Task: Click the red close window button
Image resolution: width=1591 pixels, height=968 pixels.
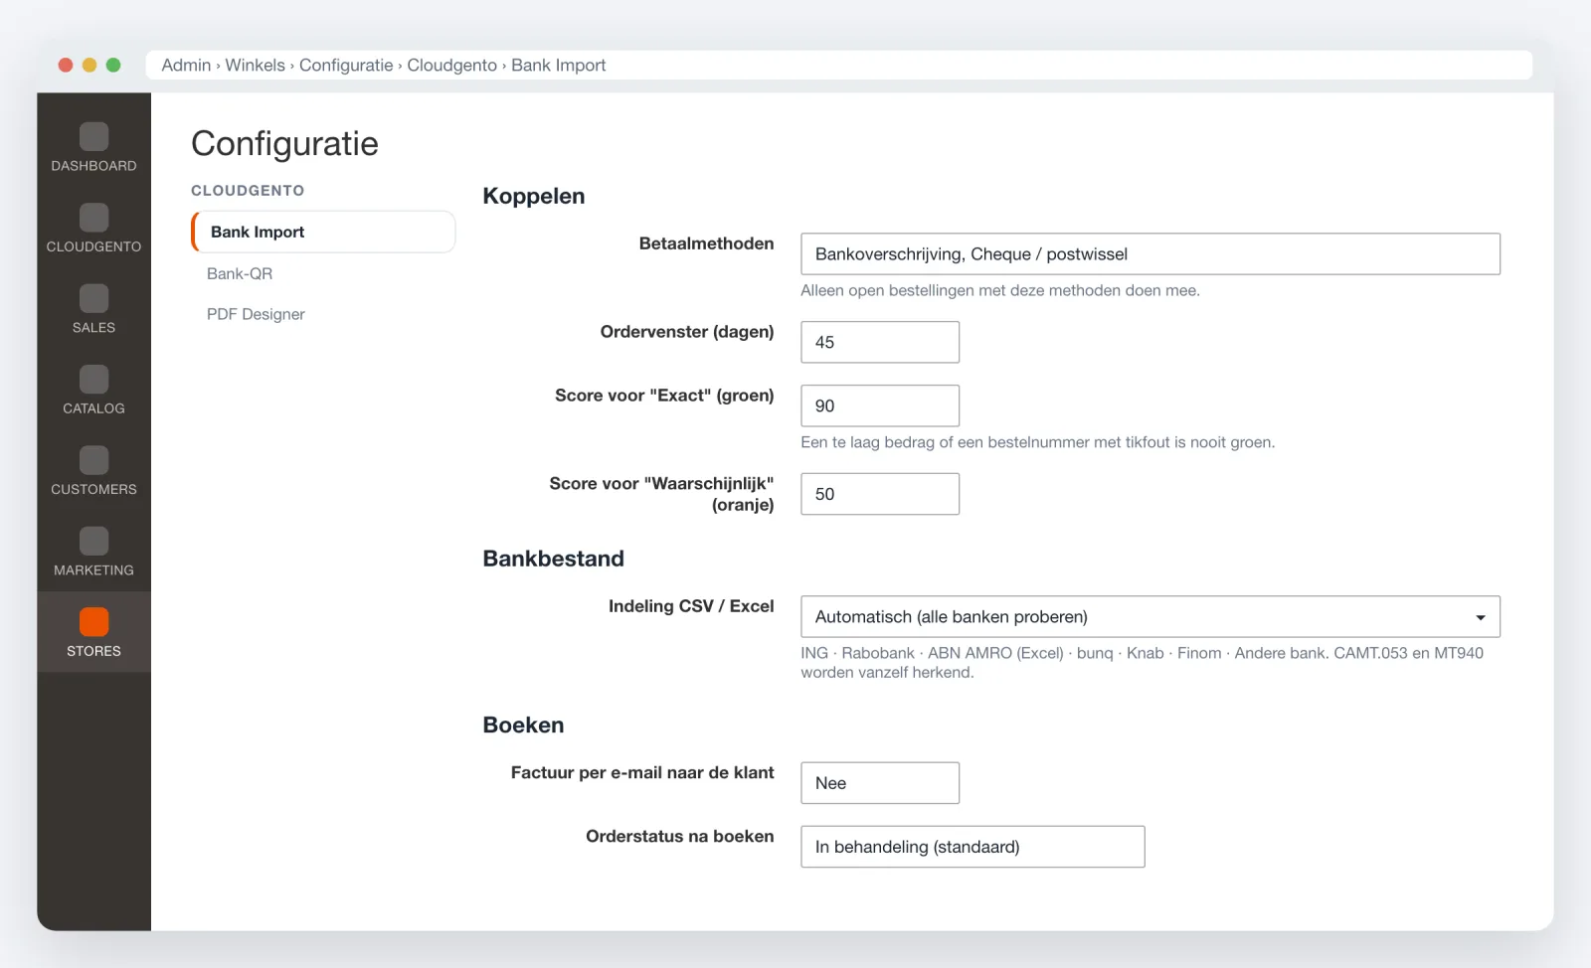Action: point(66,65)
